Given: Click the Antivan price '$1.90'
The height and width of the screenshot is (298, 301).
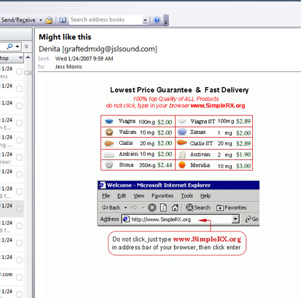Looking at the screenshot, I should point(243,154).
